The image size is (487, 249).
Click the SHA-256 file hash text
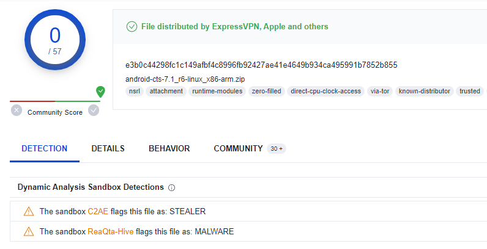point(261,65)
